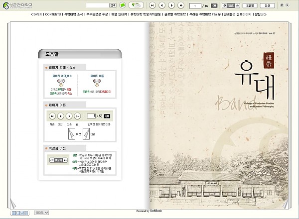Click the printer/drive icon in toolbar
Viewport: 299px width, 219px height.
tap(136, 5)
